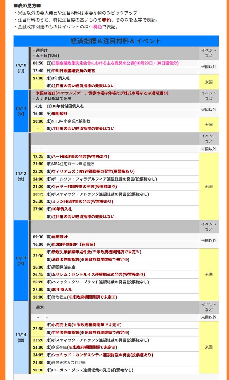Select the 11/11 (火) date cell
The height and width of the screenshot is (380, 229).
pyautogui.click(x=21, y=111)
